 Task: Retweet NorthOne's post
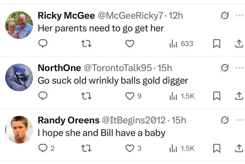(x=86, y=96)
